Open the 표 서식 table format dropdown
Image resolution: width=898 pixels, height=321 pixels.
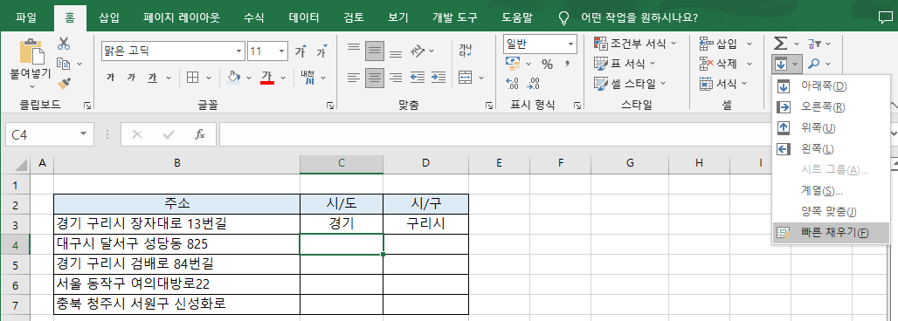pos(625,64)
